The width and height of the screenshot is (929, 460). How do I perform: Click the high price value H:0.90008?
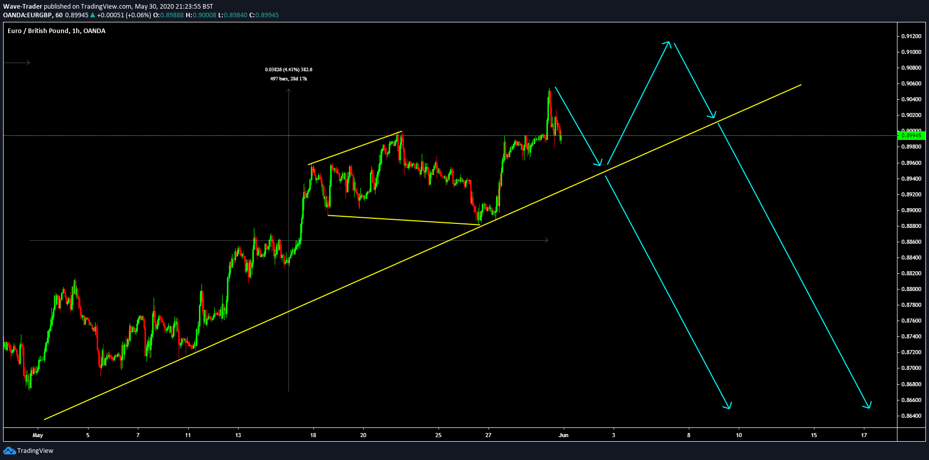click(201, 15)
